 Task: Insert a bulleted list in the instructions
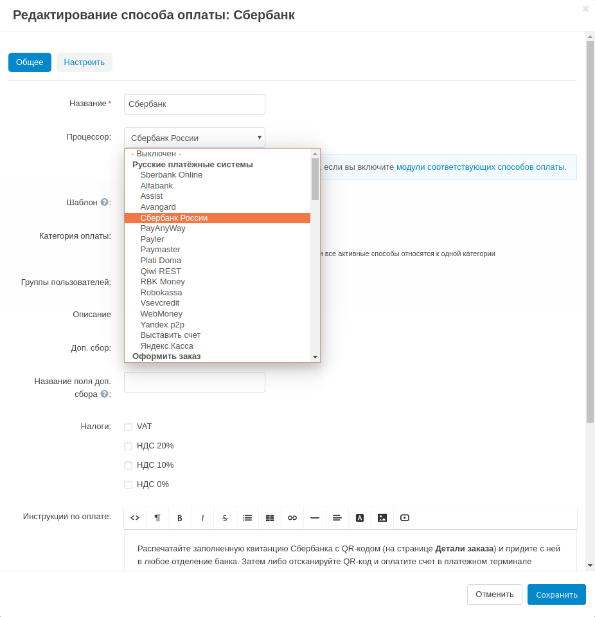pos(247,518)
